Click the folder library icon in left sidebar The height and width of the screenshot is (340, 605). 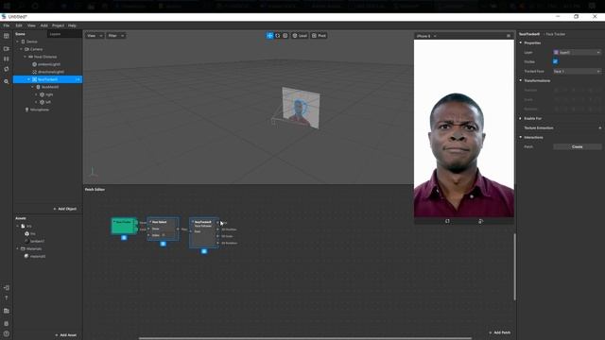pos(7,311)
